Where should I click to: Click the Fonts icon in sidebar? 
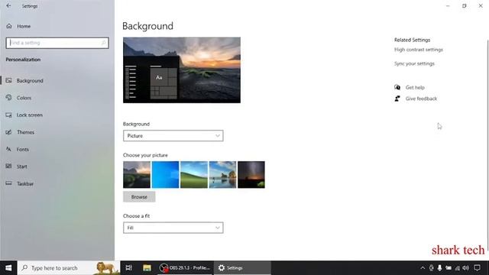(x=8, y=149)
